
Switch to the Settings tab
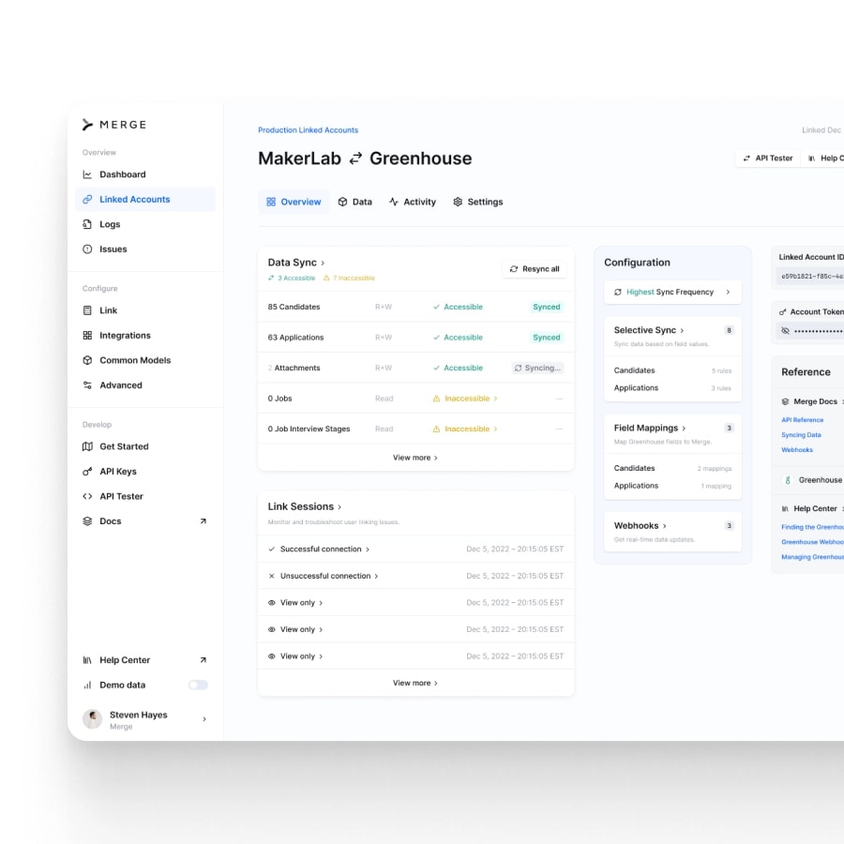(x=478, y=202)
